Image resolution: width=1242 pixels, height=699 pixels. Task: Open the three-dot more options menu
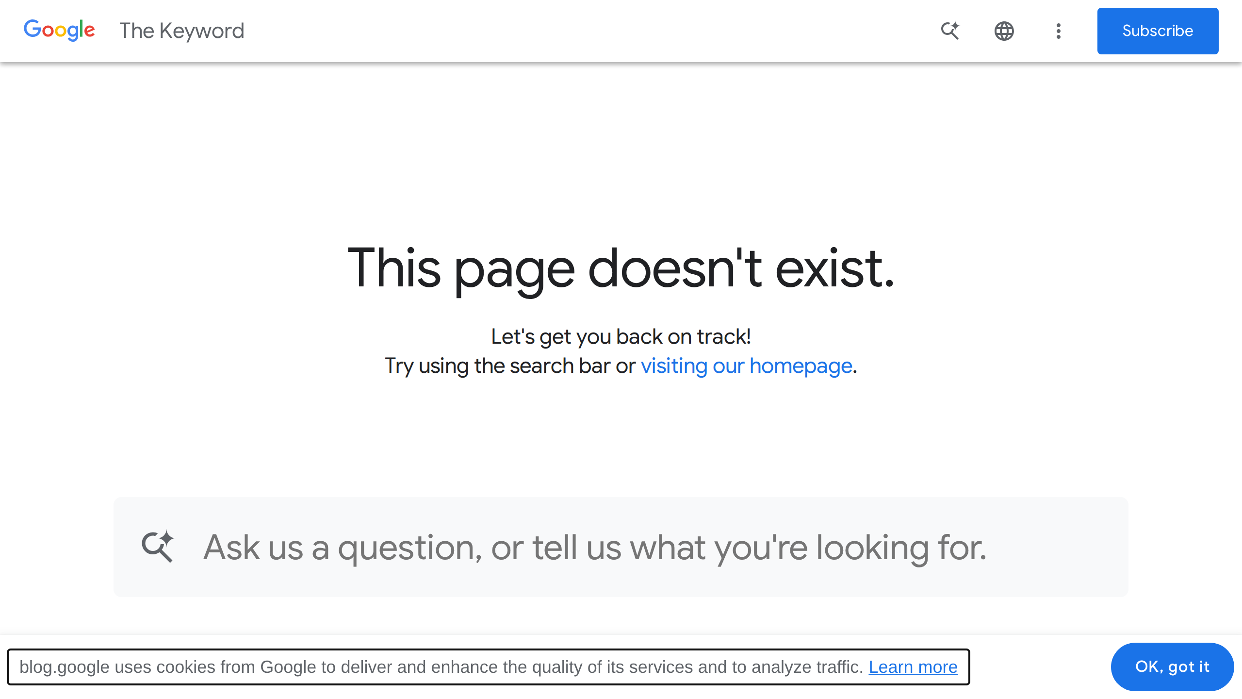(1058, 31)
